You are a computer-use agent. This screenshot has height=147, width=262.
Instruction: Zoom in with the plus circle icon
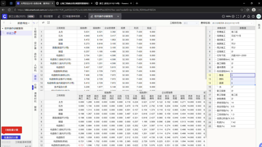(233, 16)
